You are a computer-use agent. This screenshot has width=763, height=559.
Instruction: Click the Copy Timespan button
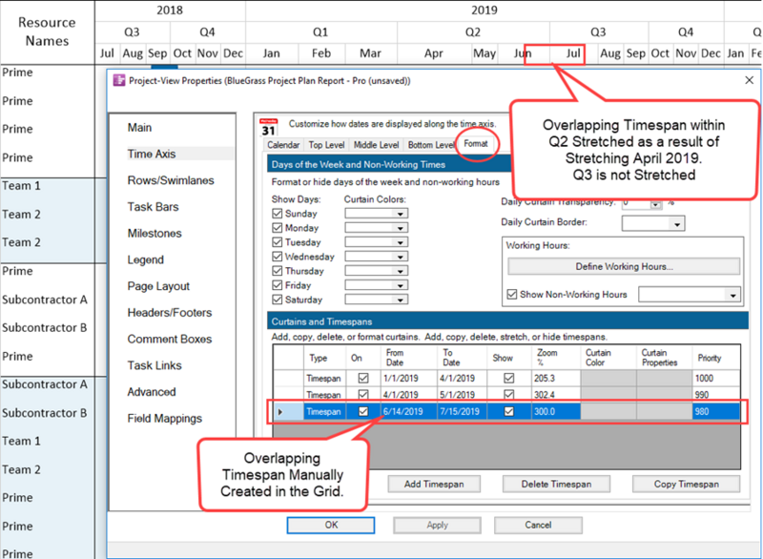tap(686, 484)
